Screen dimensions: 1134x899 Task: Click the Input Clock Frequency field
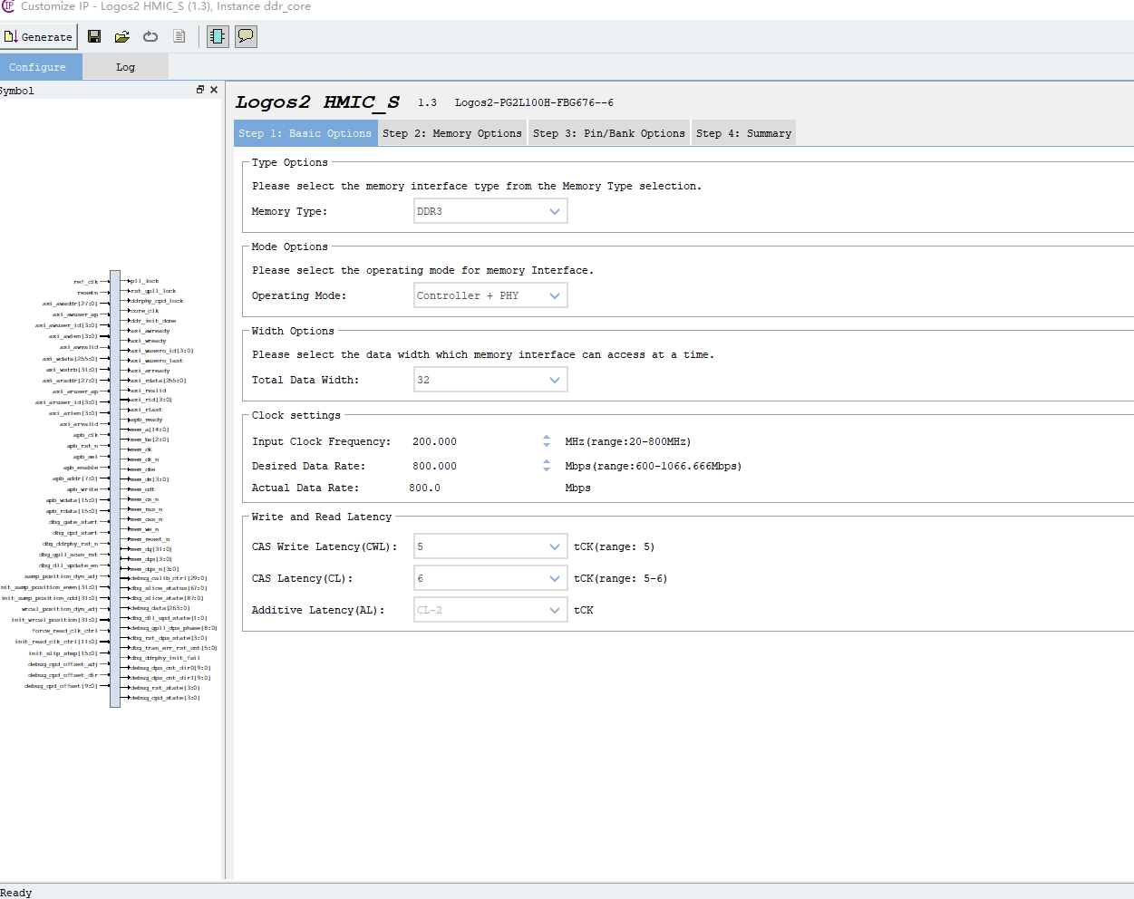(x=475, y=441)
